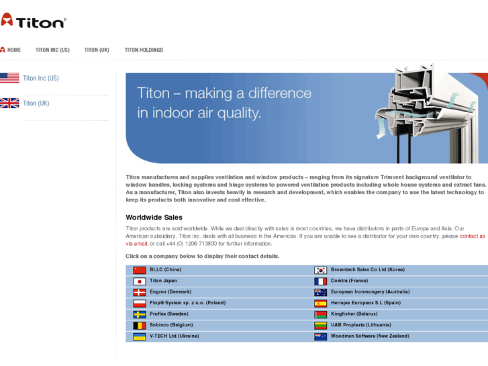
Task: Click the China flag icon for BLLC
Action: click(140, 270)
